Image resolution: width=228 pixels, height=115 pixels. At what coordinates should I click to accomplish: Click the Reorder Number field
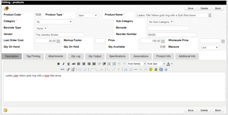click(x=172, y=35)
